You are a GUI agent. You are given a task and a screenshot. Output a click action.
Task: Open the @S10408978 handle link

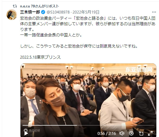tap(58, 12)
